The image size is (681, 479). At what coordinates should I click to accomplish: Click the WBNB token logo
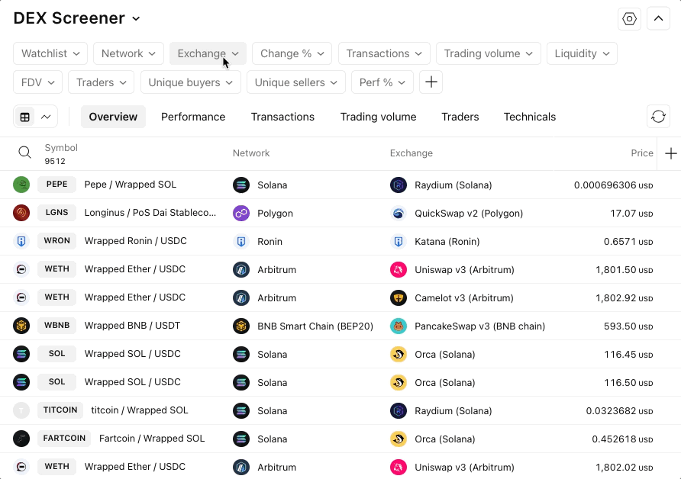(x=21, y=326)
